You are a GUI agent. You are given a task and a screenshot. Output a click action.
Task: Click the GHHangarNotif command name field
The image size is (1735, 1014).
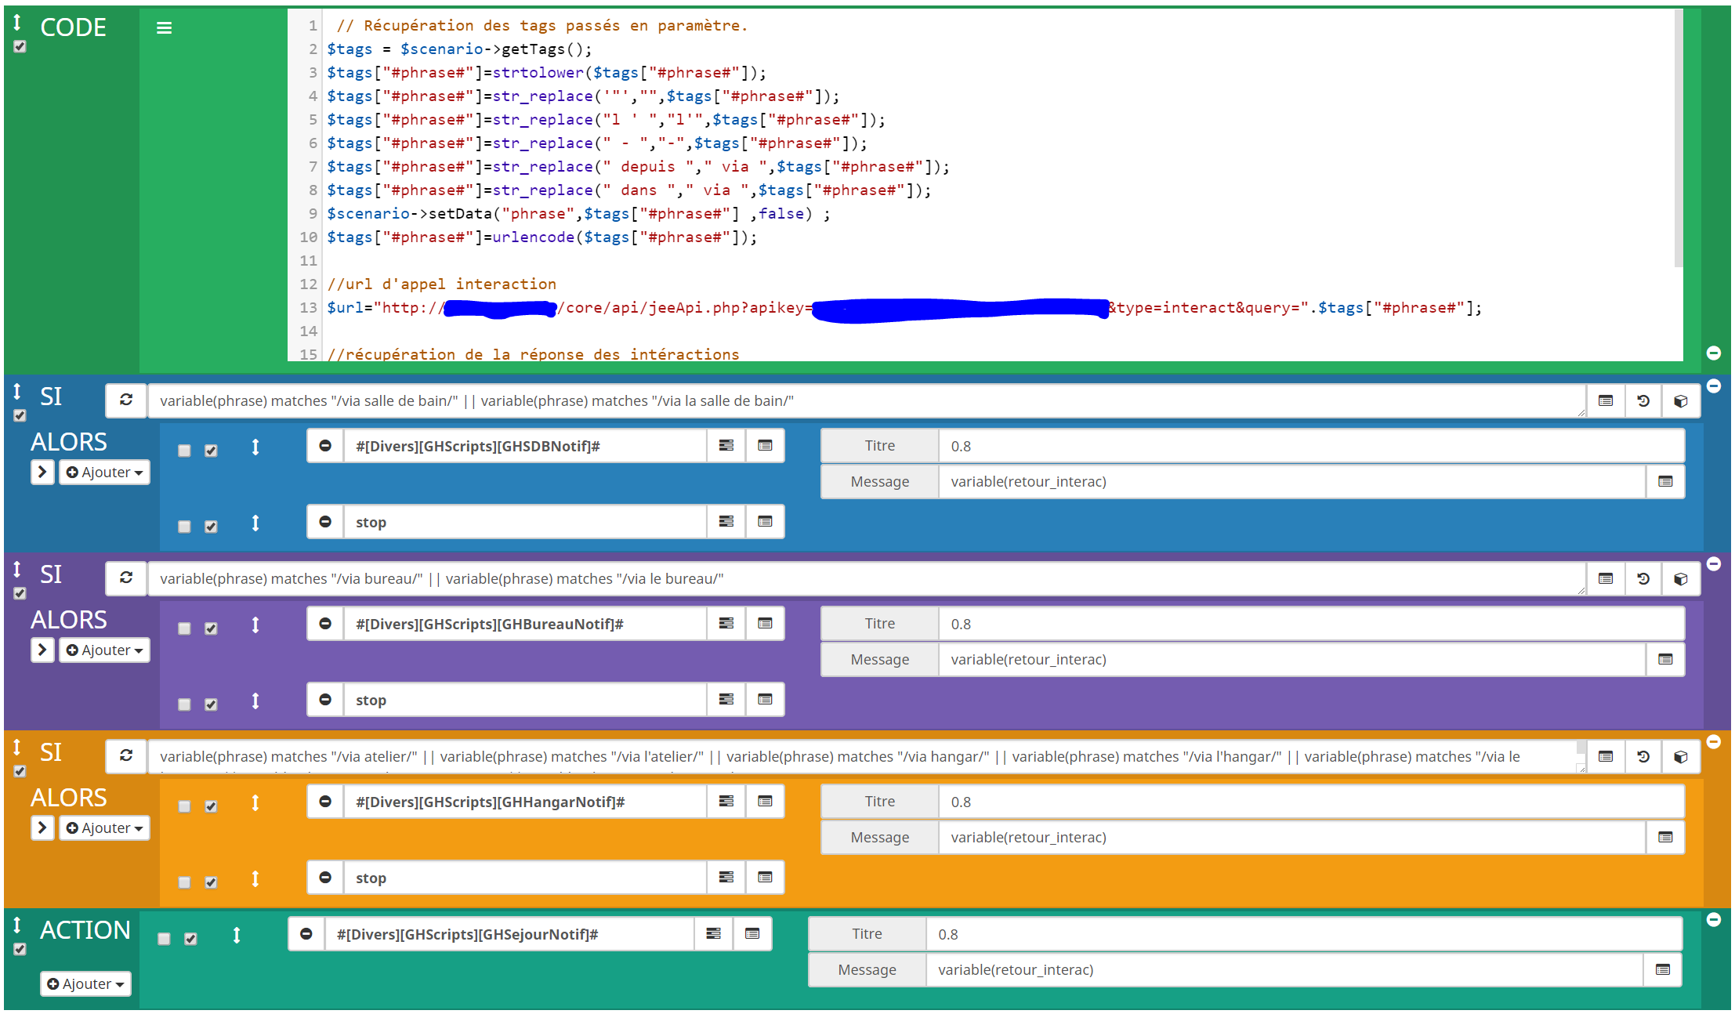click(x=525, y=802)
